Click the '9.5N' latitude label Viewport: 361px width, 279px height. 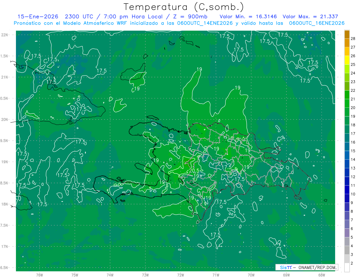click(x=5, y=141)
